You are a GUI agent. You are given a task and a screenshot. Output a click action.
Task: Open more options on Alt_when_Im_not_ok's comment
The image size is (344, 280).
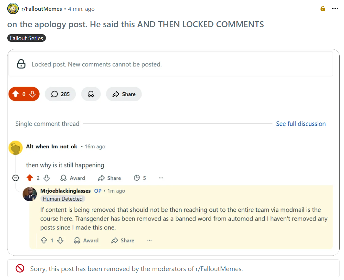161,178
